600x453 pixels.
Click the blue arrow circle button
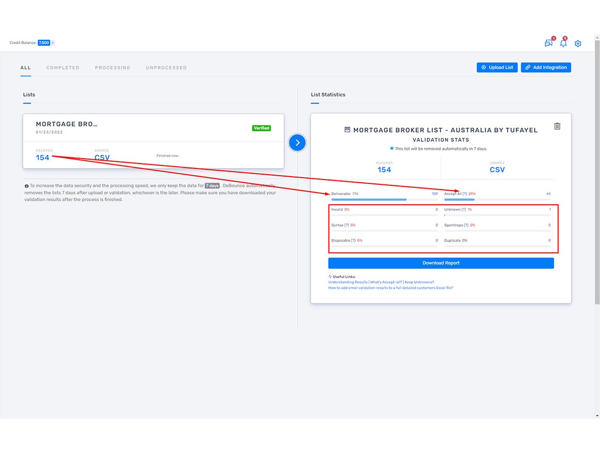298,142
